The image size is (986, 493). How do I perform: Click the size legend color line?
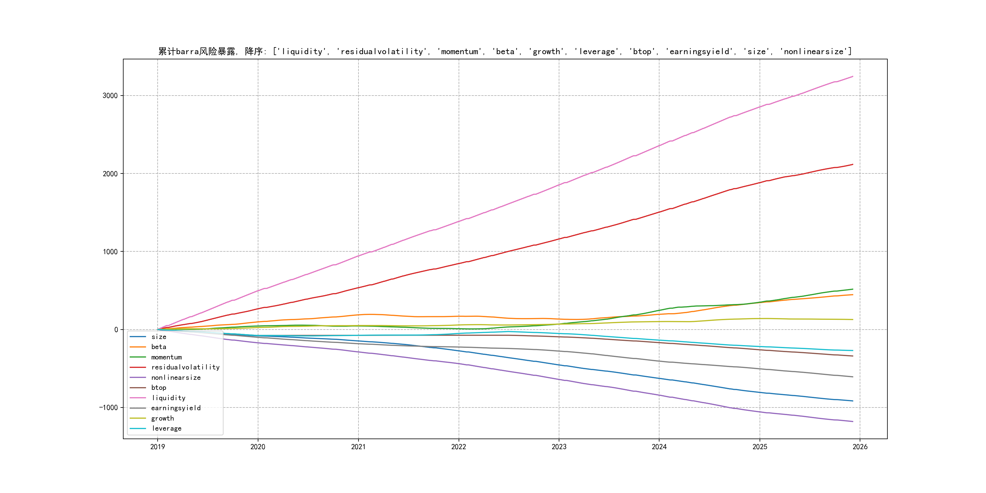coord(138,337)
